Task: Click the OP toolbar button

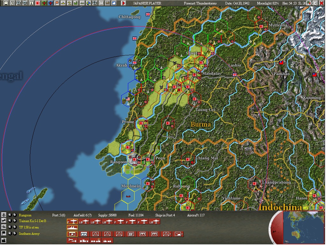Action: coord(101,3)
